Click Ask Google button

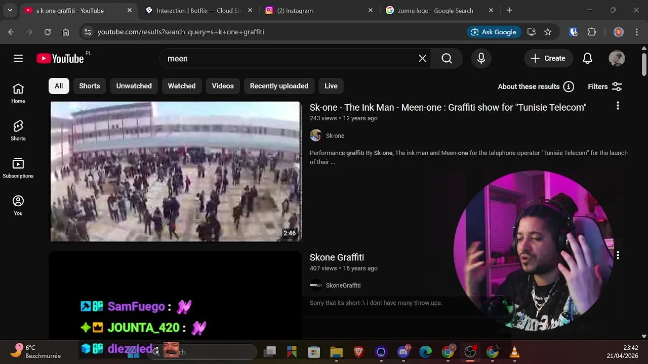click(494, 32)
